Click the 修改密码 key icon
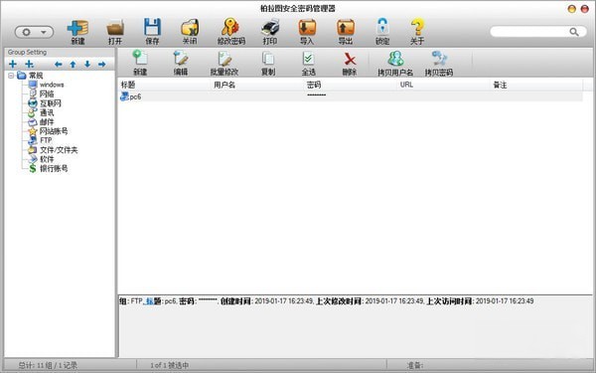The height and width of the screenshot is (373, 596). pyautogui.click(x=230, y=27)
